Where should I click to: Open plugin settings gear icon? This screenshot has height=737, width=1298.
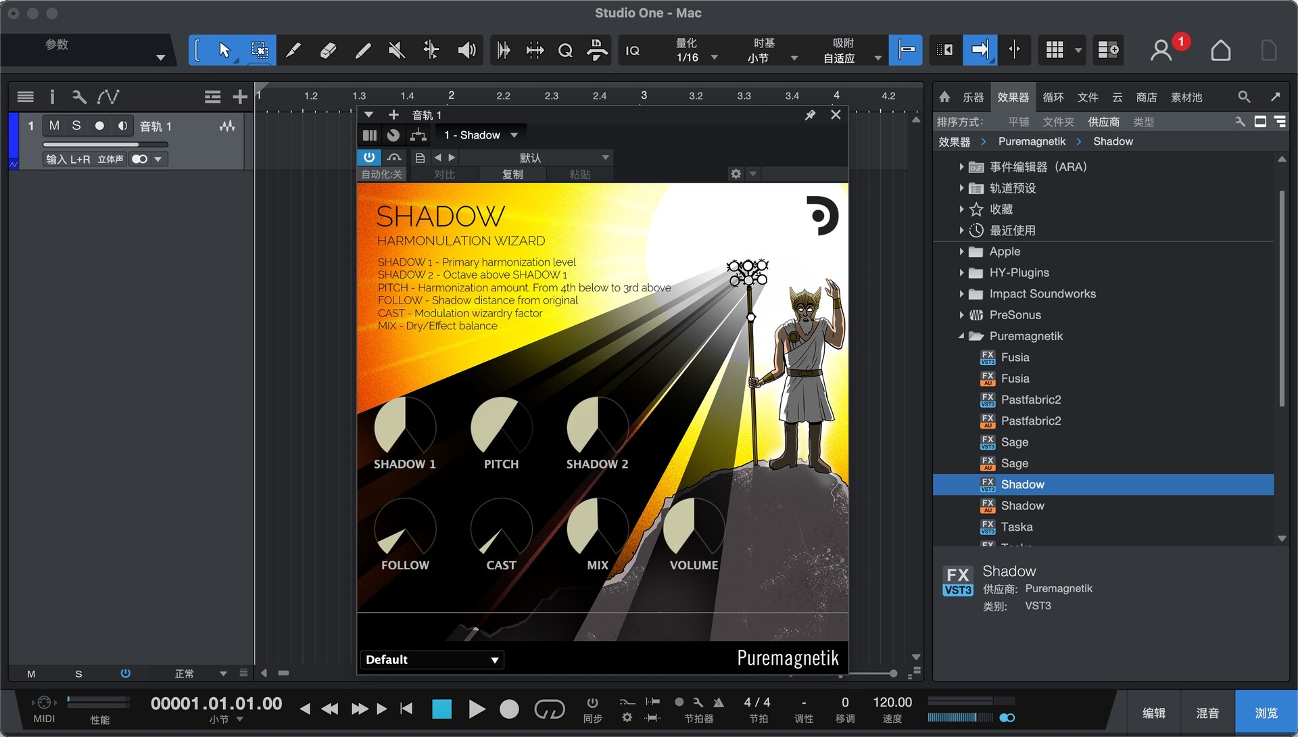(x=736, y=174)
